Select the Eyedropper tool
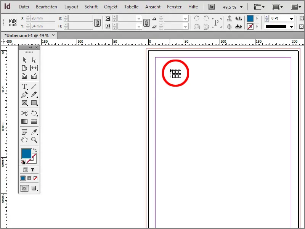Image resolution: width=305 pixels, height=229 pixels. pyautogui.click(x=34, y=132)
